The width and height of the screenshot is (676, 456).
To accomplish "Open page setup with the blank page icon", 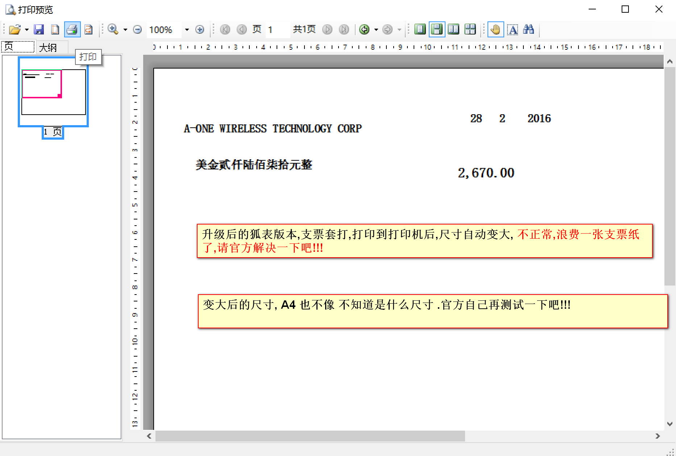I will click(x=55, y=29).
